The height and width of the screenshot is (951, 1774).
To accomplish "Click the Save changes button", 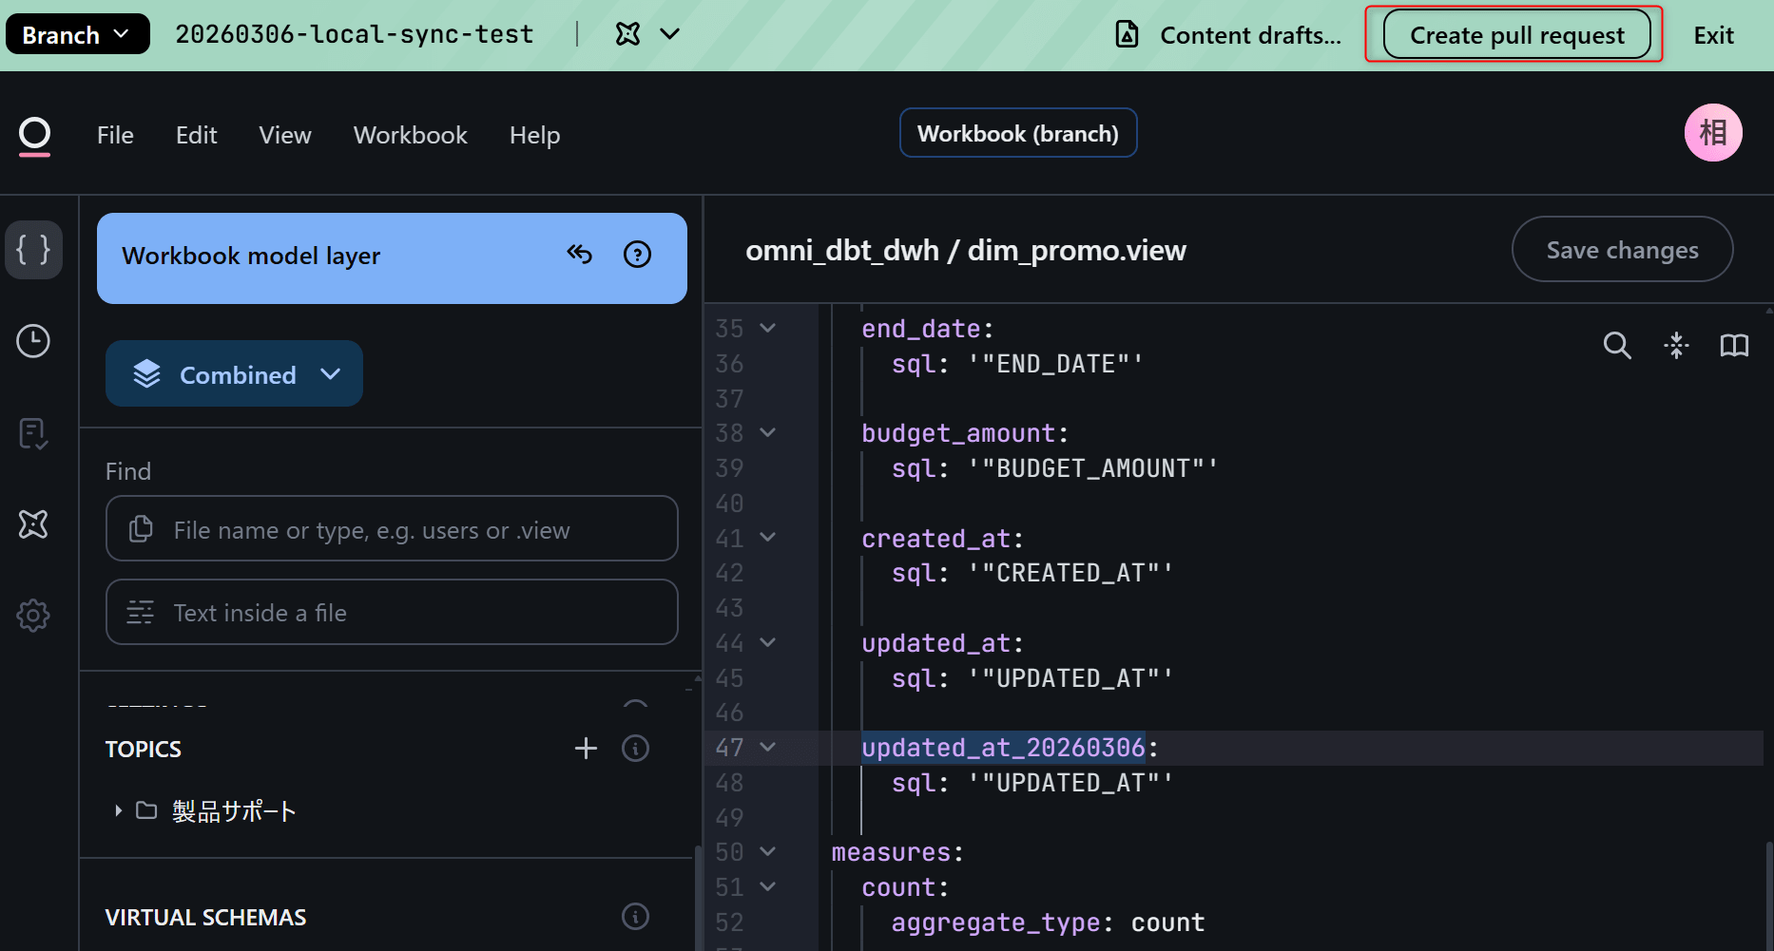I will (1622, 250).
